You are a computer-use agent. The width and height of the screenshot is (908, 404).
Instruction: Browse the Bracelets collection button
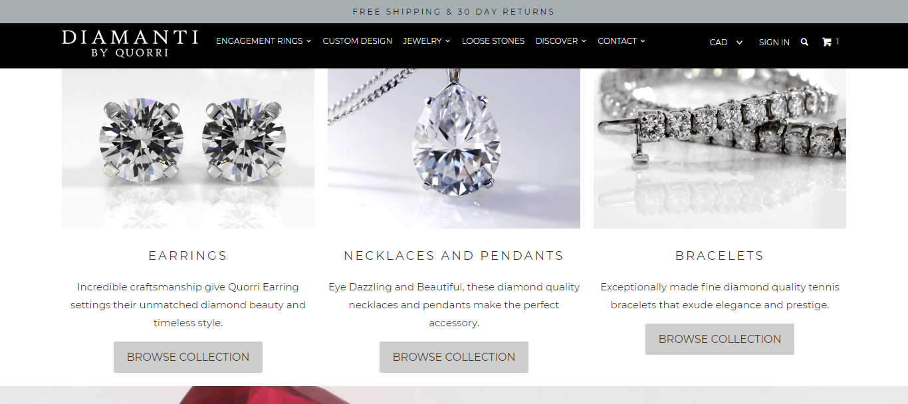click(x=720, y=339)
